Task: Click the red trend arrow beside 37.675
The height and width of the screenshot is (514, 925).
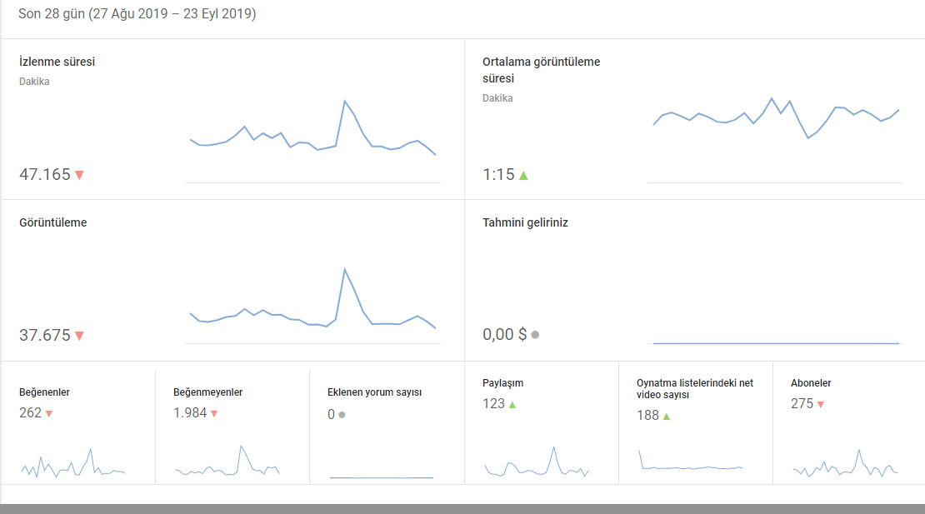Action: (79, 336)
